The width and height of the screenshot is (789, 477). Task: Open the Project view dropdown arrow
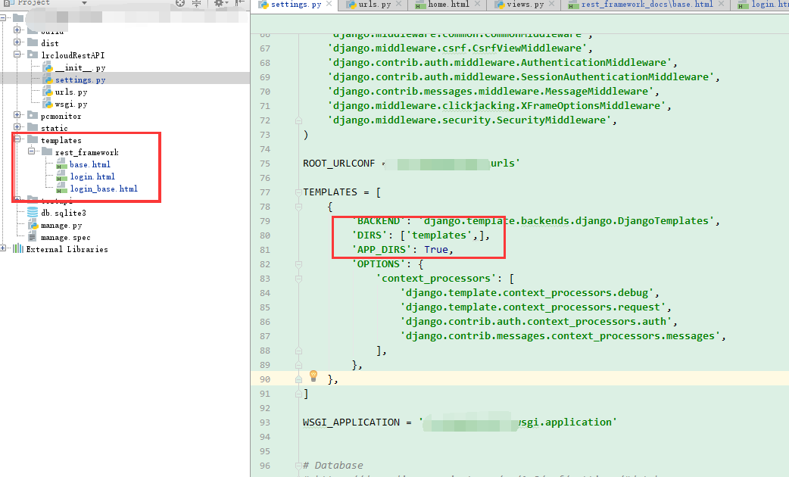coord(84,3)
